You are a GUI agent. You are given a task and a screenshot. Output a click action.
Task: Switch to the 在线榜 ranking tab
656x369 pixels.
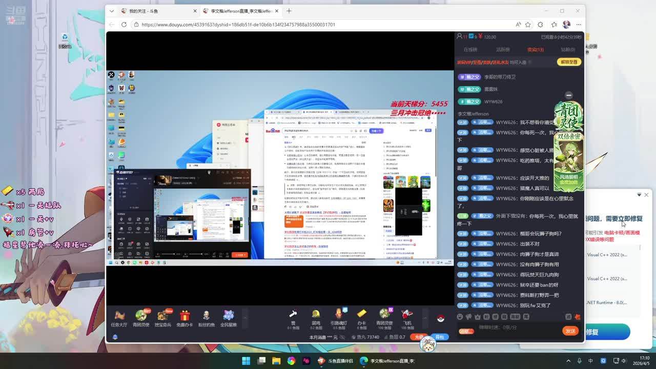click(x=470, y=50)
